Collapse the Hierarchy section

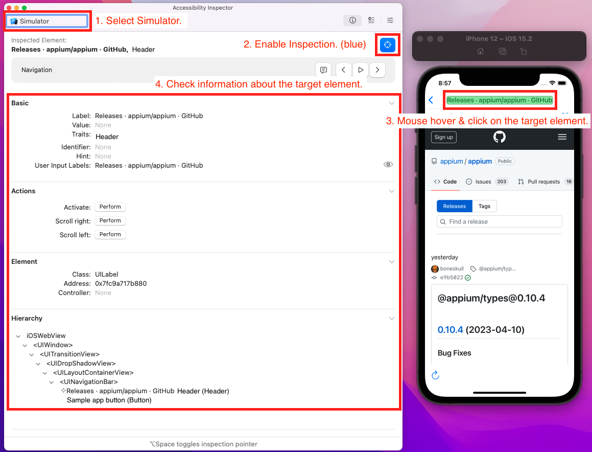392,319
